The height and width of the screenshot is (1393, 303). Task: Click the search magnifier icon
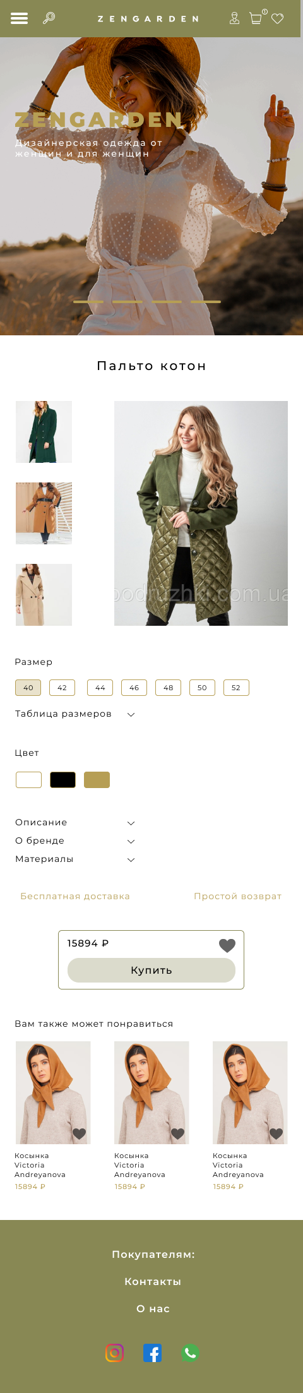(49, 18)
